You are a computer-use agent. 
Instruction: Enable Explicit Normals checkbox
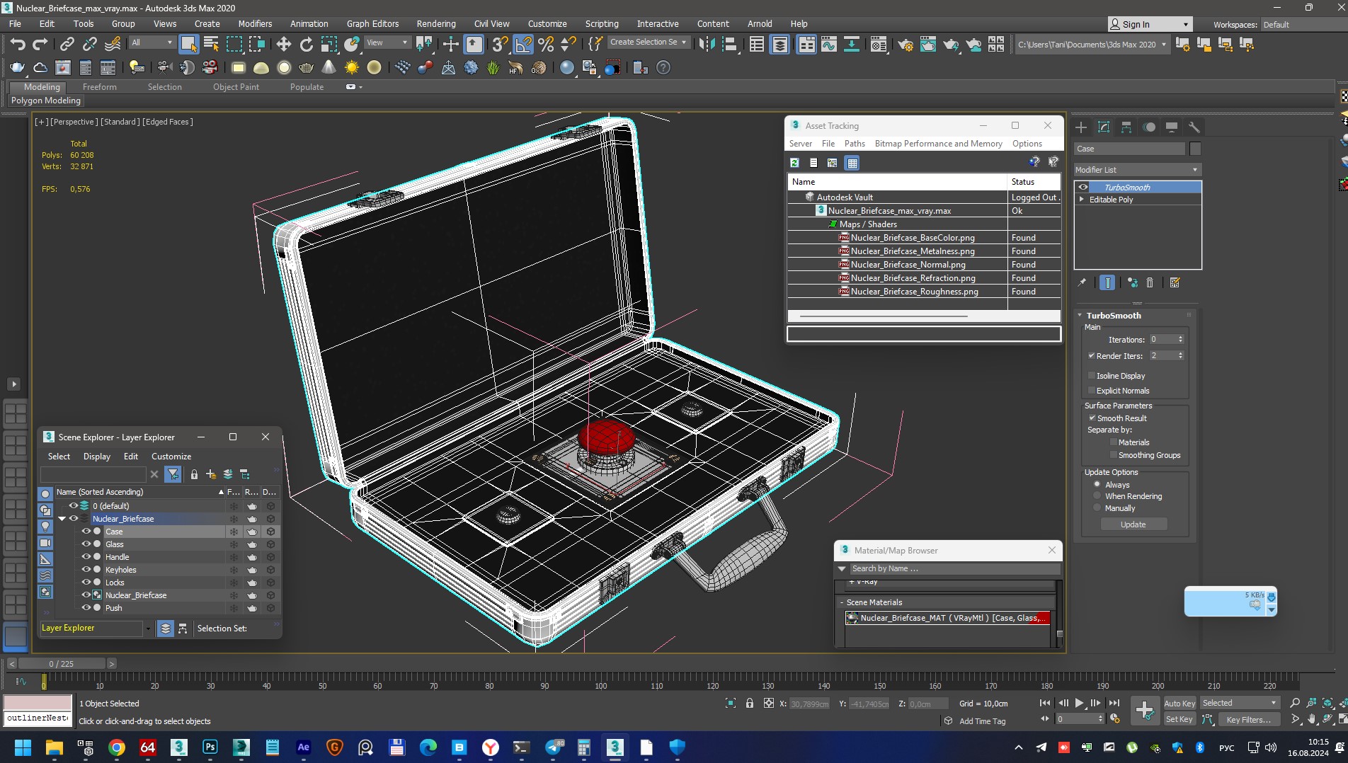point(1091,390)
